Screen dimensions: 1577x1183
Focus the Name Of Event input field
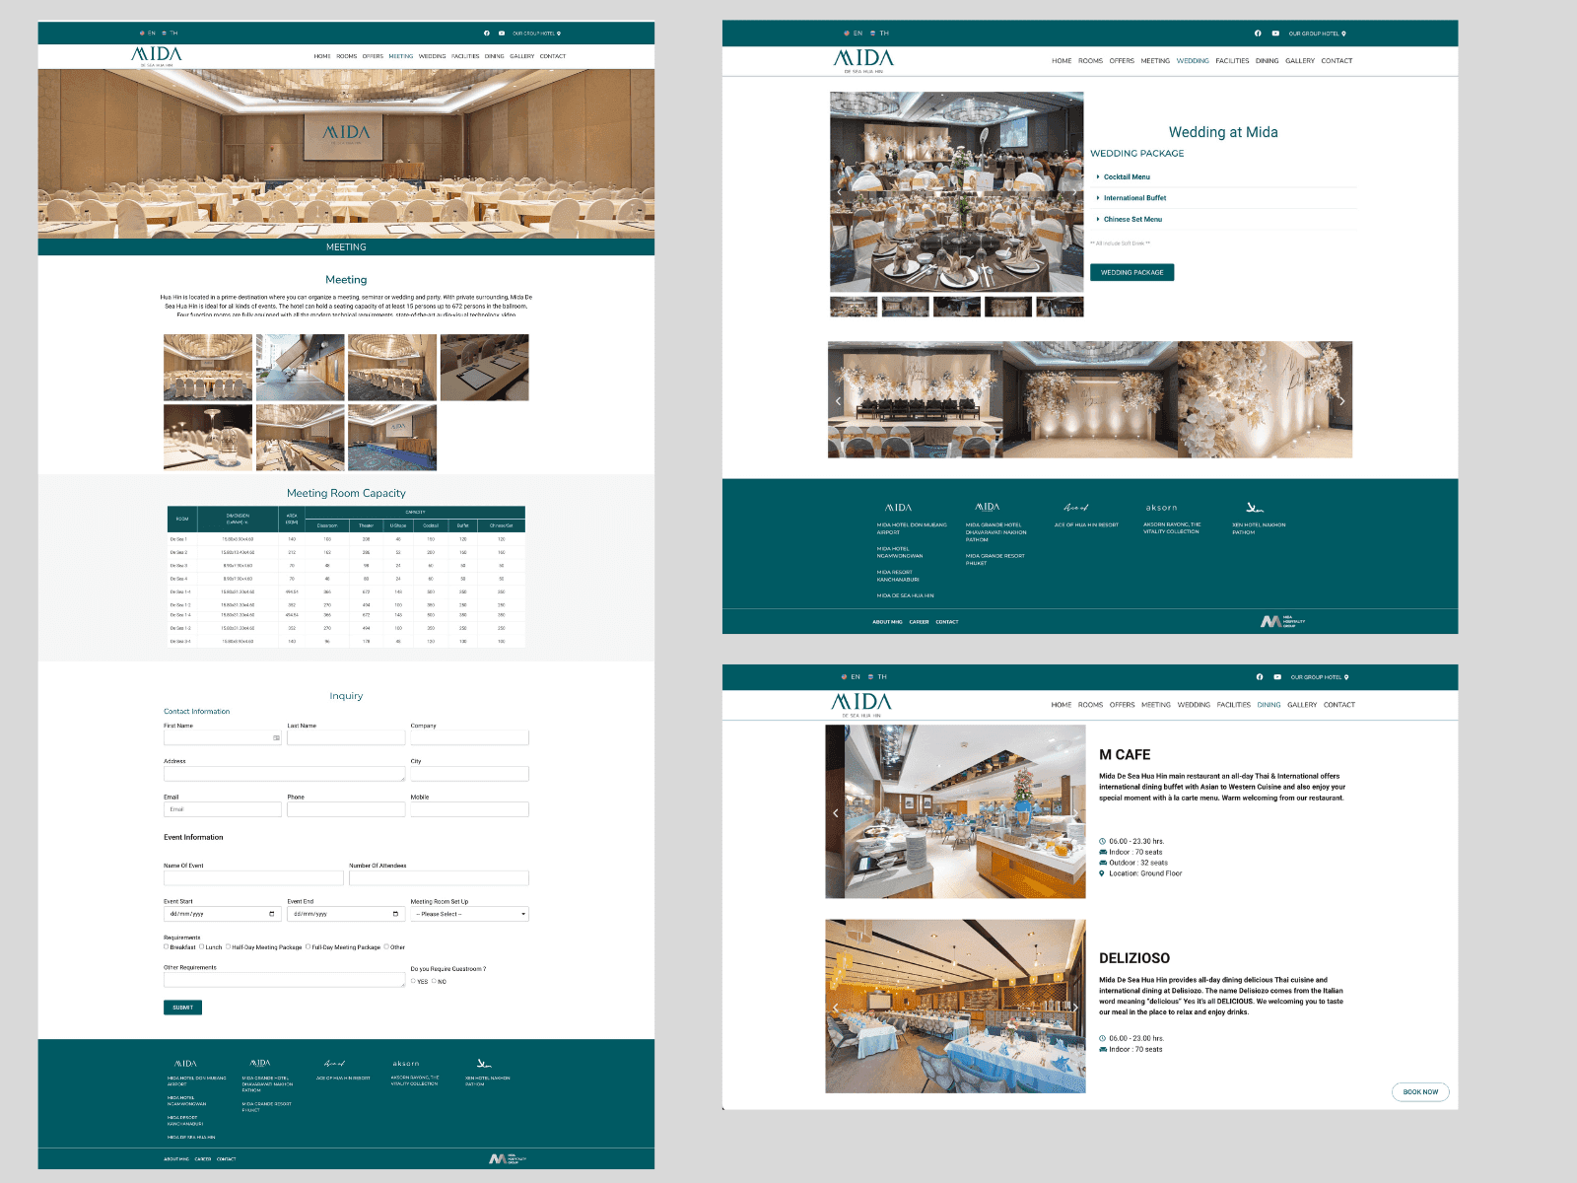[253, 877]
